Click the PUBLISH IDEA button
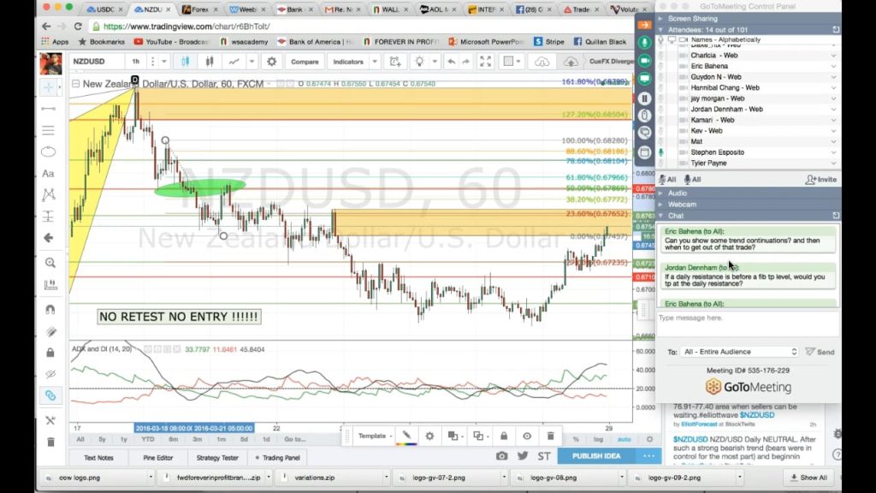The width and height of the screenshot is (876, 493). click(x=595, y=455)
